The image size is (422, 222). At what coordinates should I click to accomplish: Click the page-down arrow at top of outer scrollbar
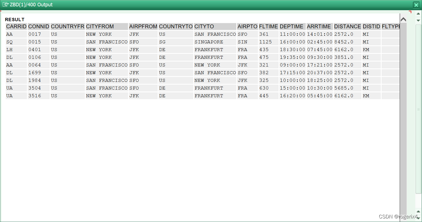point(418,20)
